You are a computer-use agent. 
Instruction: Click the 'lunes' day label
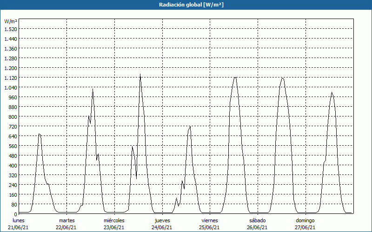pos(18,220)
